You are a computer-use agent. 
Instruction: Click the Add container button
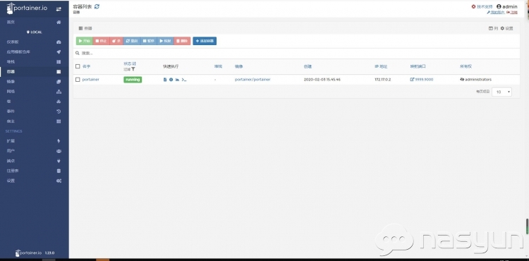pyautogui.click(x=205, y=41)
